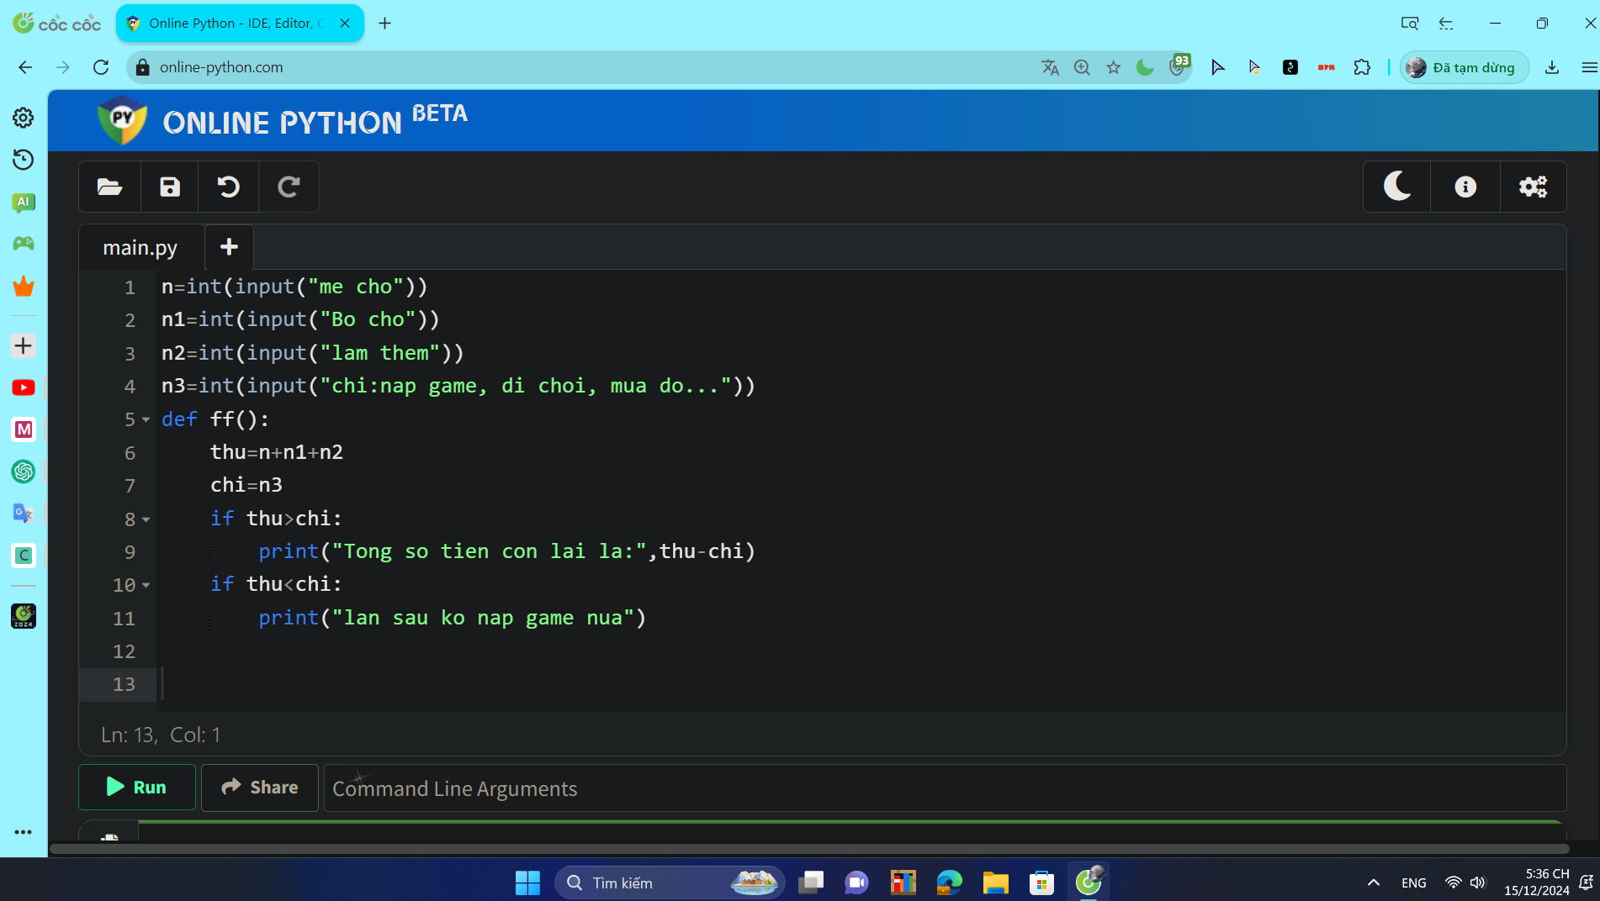Close the Online Python browser tab
This screenshot has height=901, width=1600.
[x=345, y=24]
